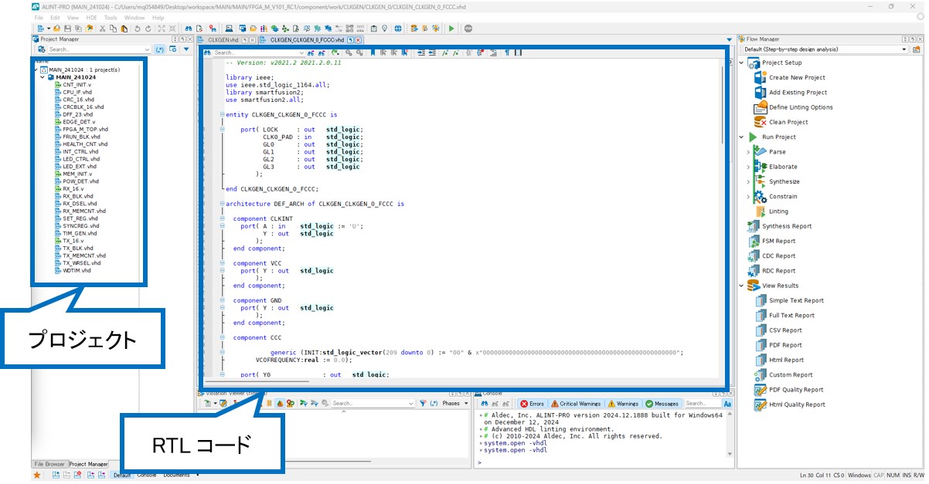Click the Clean Project icon

pyautogui.click(x=760, y=122)
